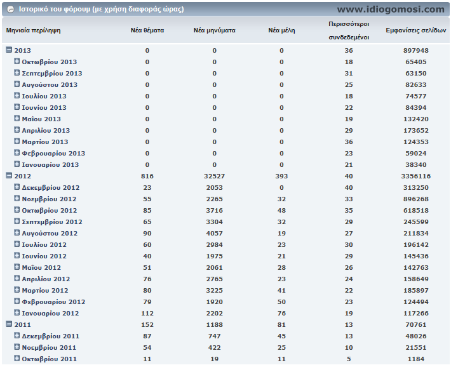Click the Νέα μηνύματα column header
The height and width of the screenshot is (365, 451).
click(x=215, y=30)
